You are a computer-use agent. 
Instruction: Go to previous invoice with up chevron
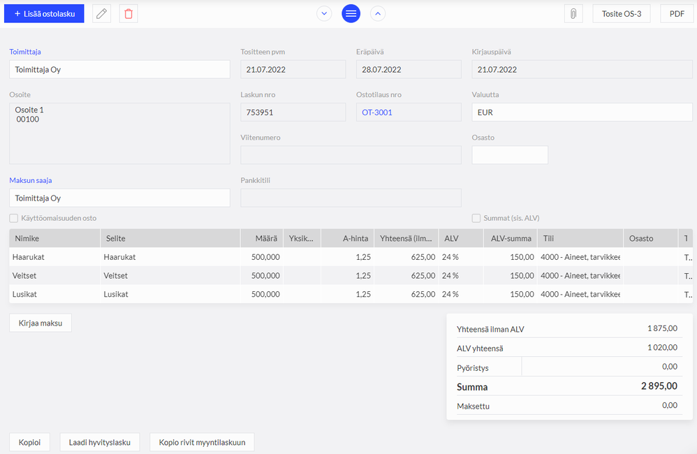pos(378,14)
